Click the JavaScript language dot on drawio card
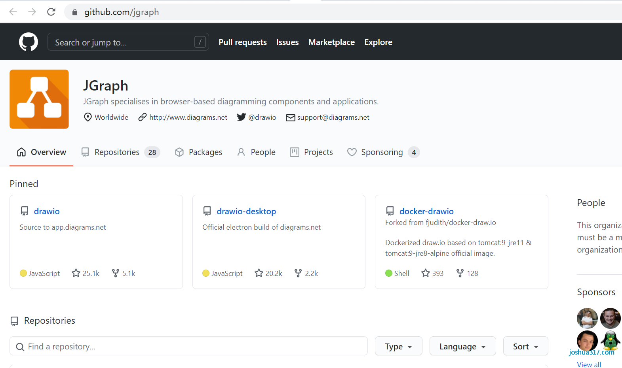The image size is (622, 368). tap(23, 273)
